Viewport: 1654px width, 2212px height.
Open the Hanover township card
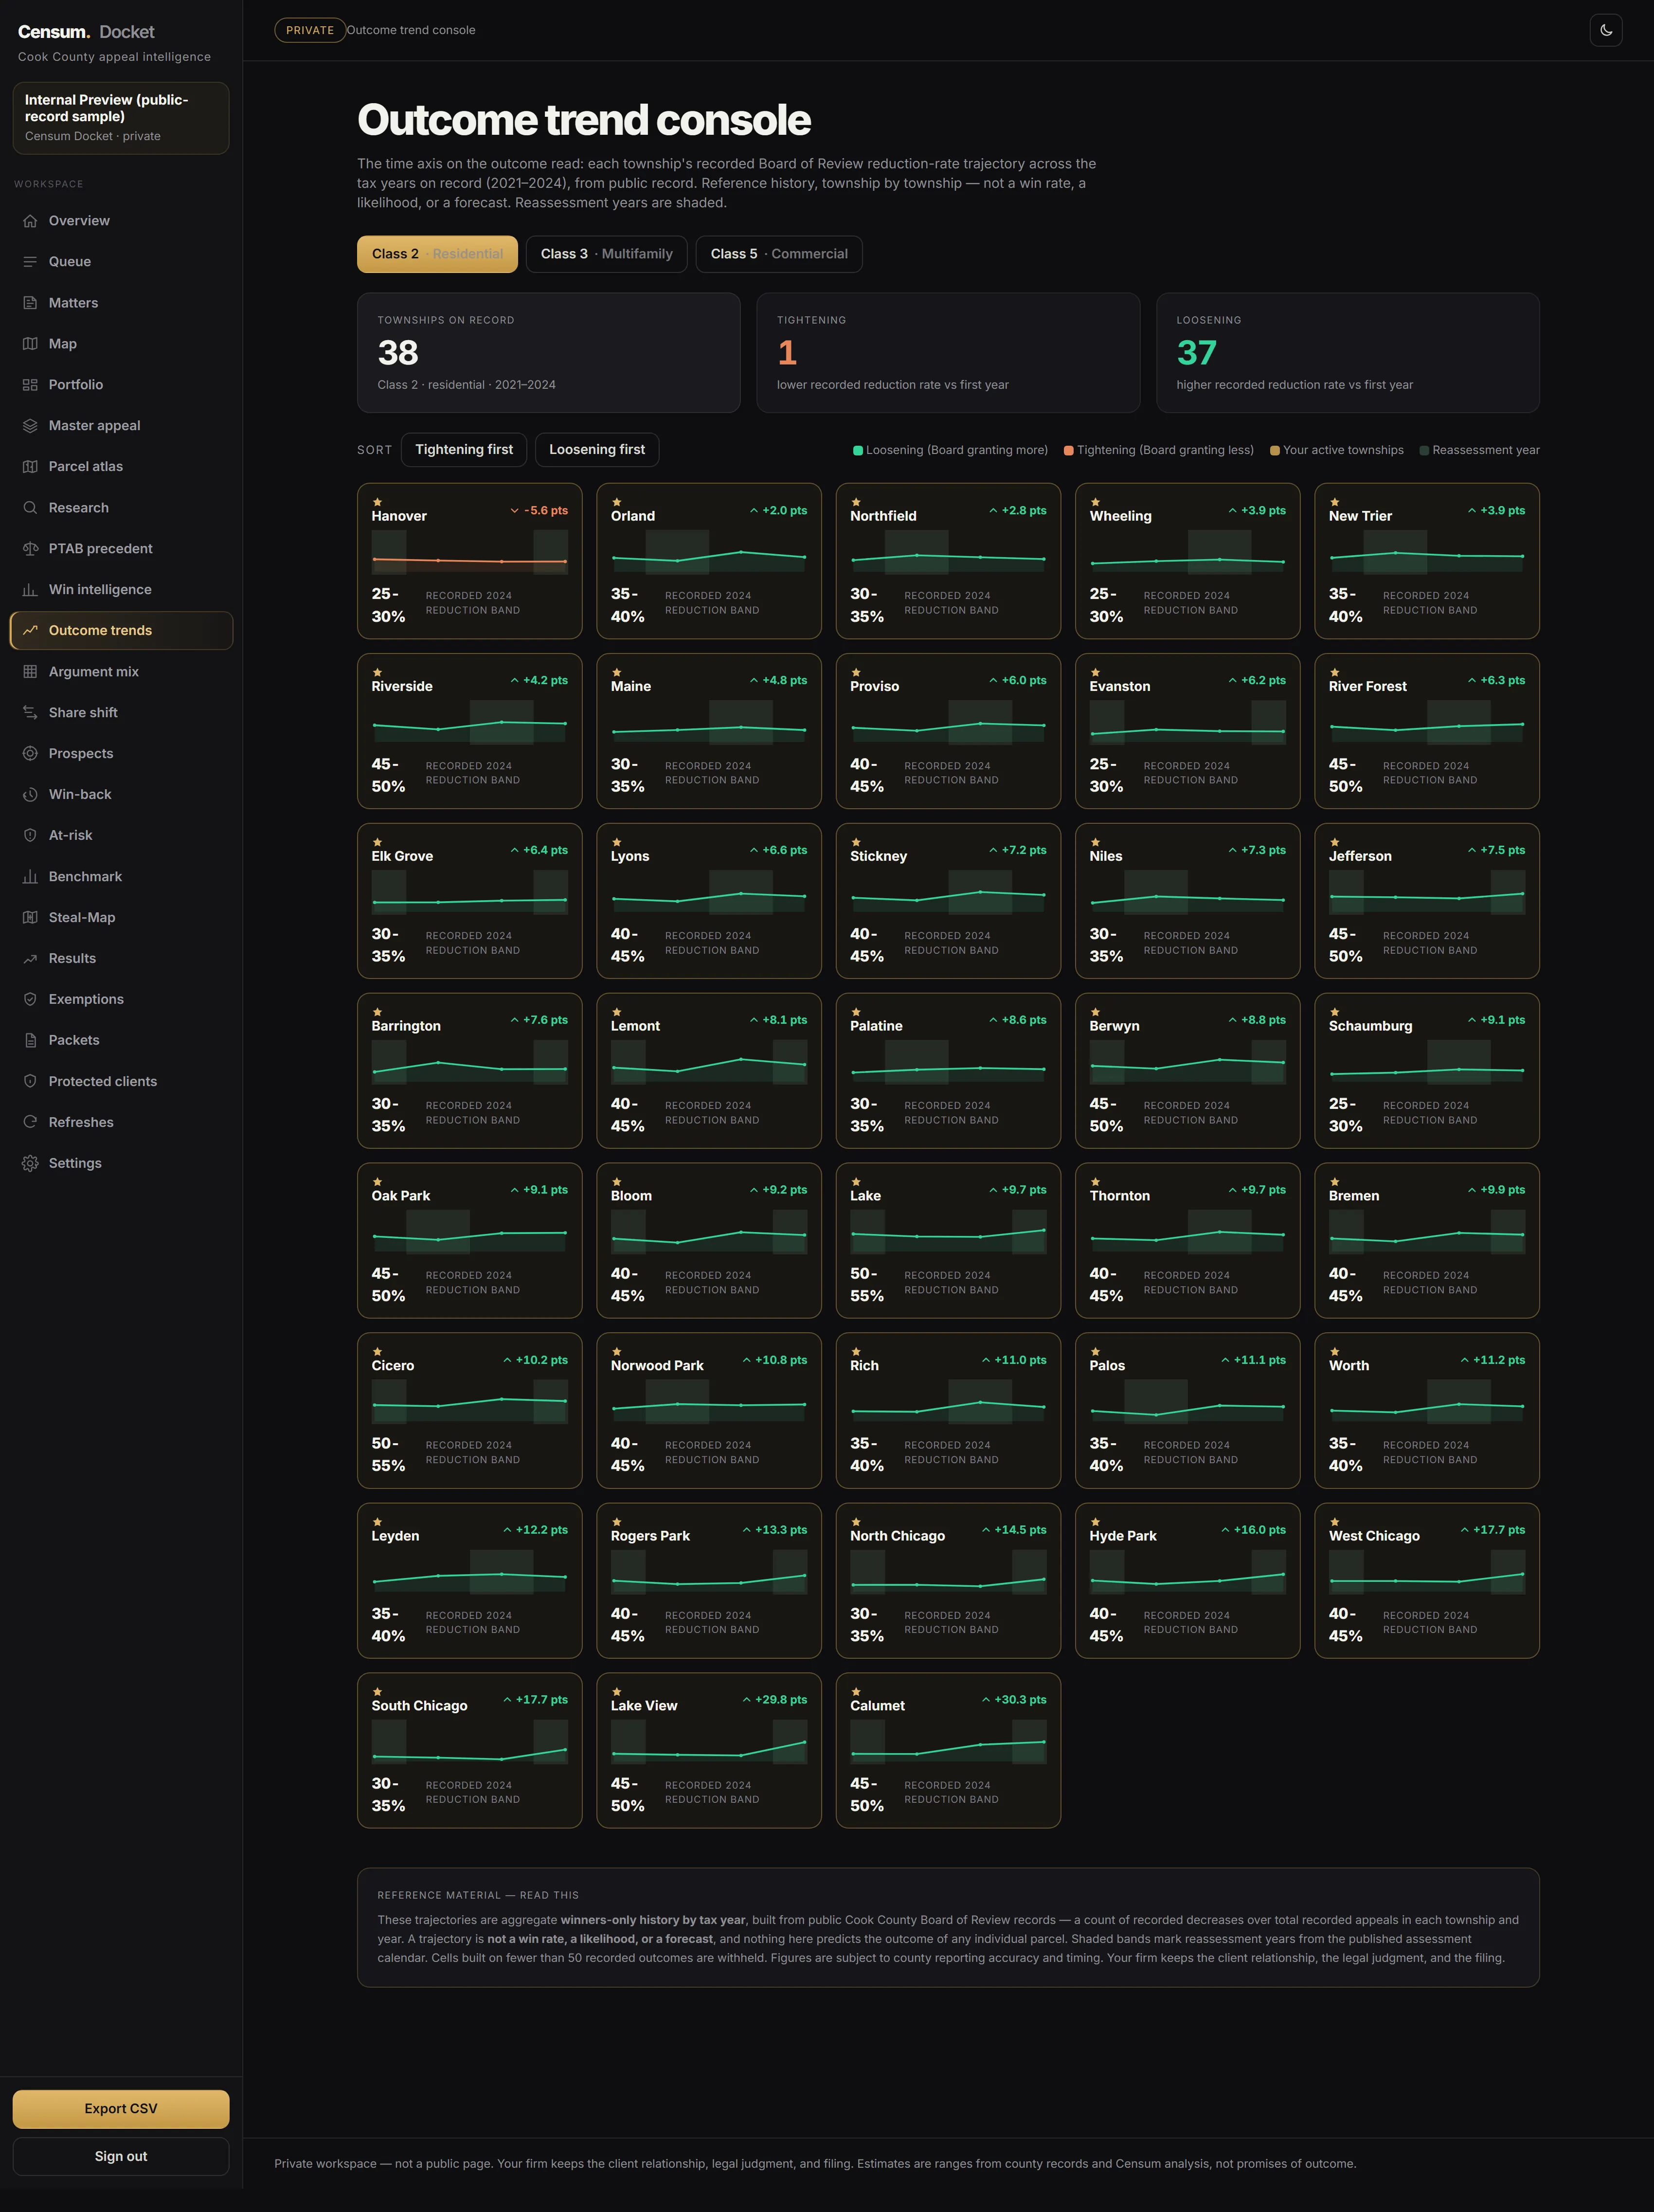(470, 561)
